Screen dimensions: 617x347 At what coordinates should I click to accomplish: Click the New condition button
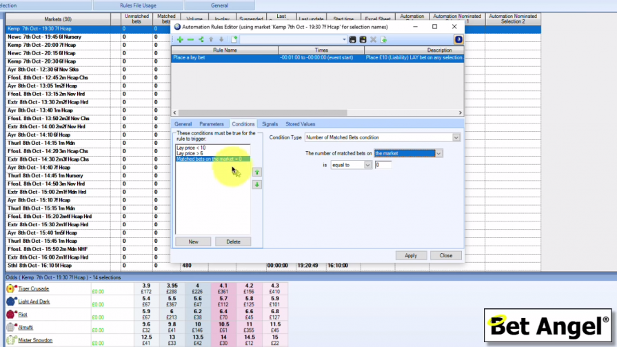point(193,242)
